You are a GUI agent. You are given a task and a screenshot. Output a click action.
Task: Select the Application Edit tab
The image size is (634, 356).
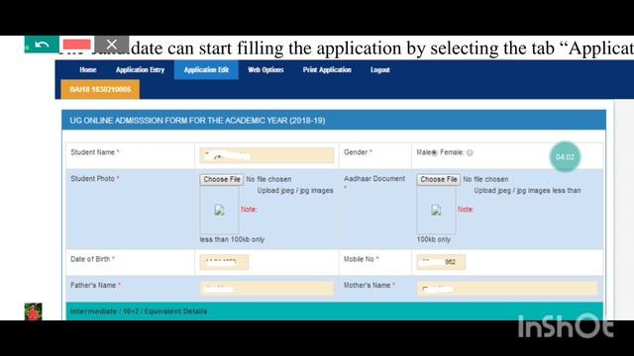click(x=206, y=70)
